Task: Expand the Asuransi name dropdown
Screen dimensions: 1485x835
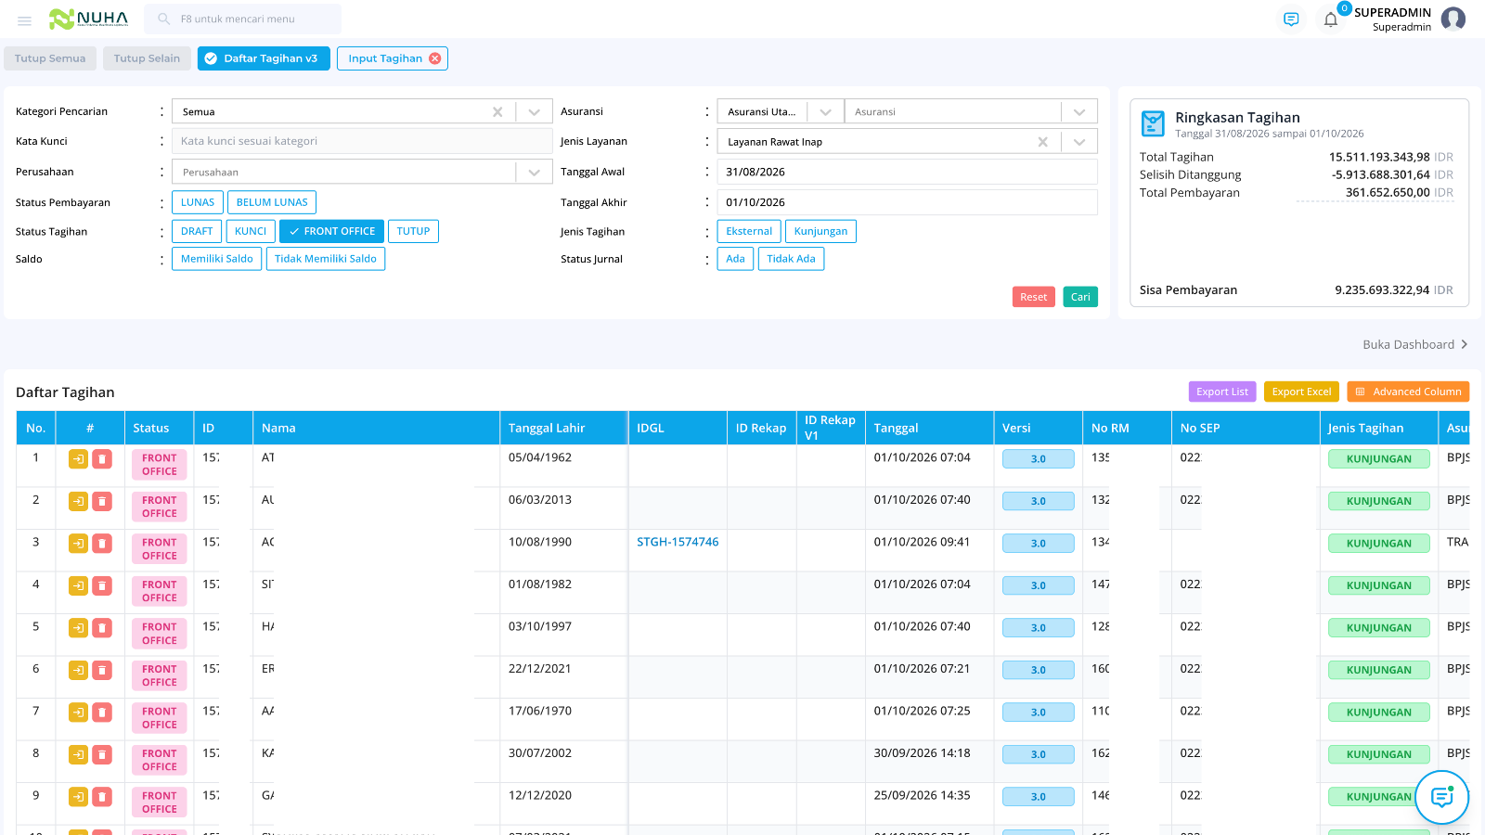Action: point(1079,112)
